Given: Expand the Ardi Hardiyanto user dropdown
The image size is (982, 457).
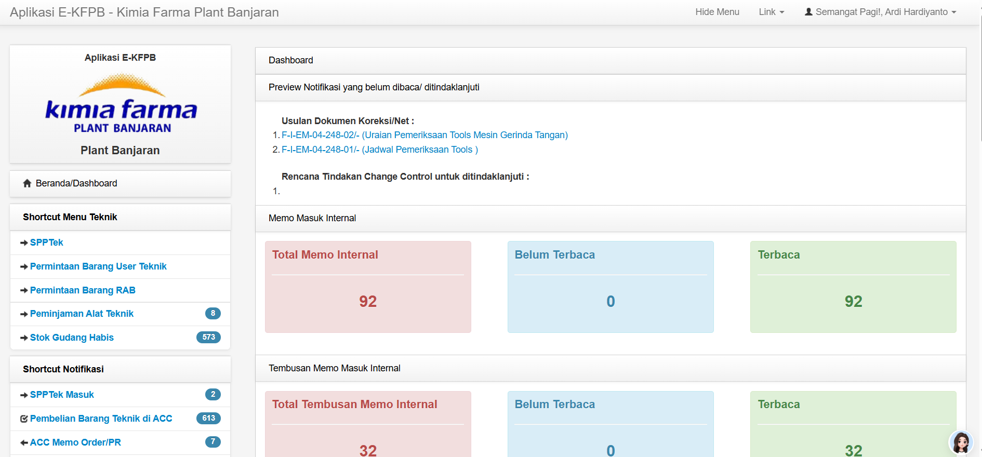Looking at the screenshot, I should (x=881, y=12).
